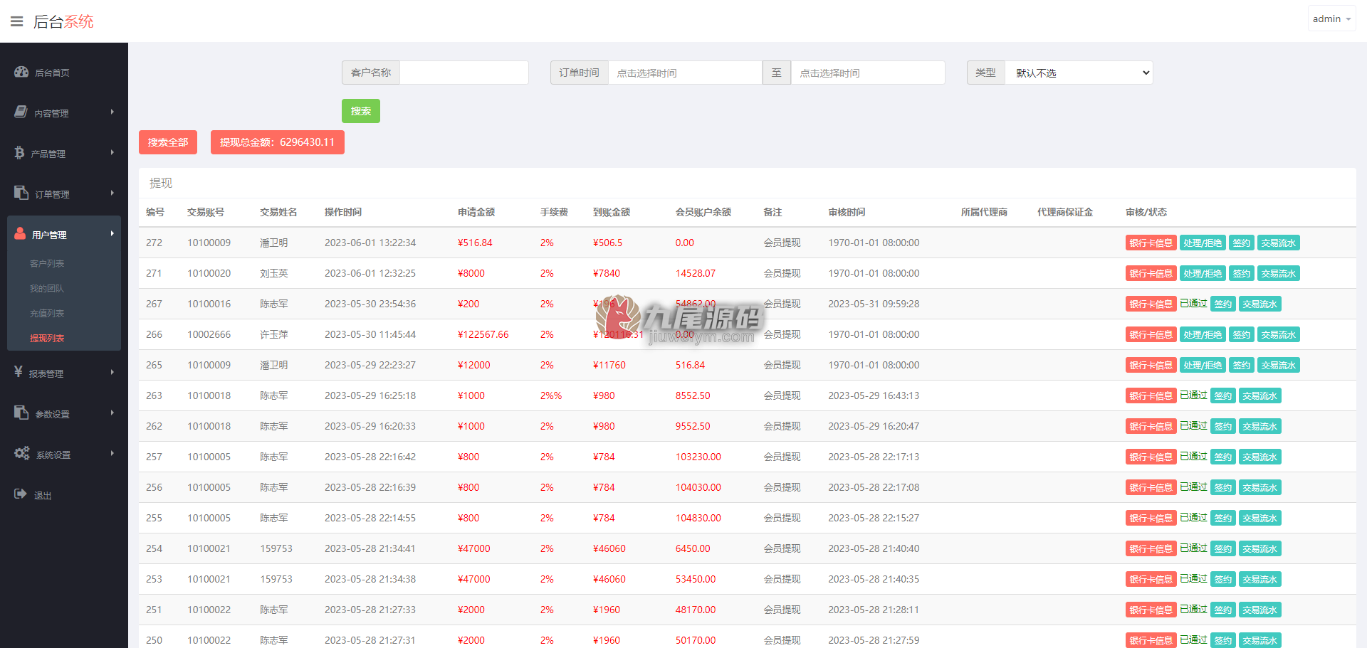
Task: Select the 参数设置 file icon
Action: 21,413
